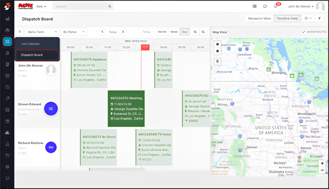
Task: Switch to the Week view tab
Action: 173,32
